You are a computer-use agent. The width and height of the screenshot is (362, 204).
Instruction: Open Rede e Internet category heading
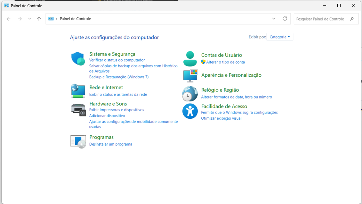[x=106, y=88]
